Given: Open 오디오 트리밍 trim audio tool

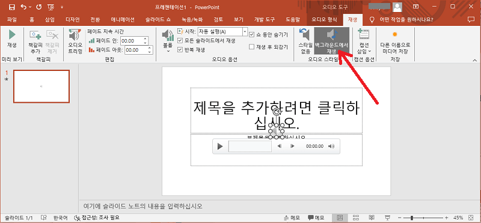Looking at the screenshot, I should [75, 41].
